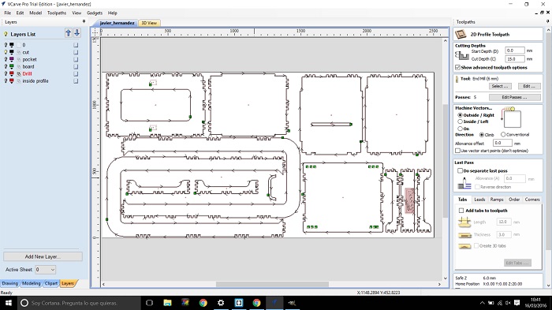
Task: Click the canvas vertical scrollbar down arrow
Action: click(x=446, y=278)
